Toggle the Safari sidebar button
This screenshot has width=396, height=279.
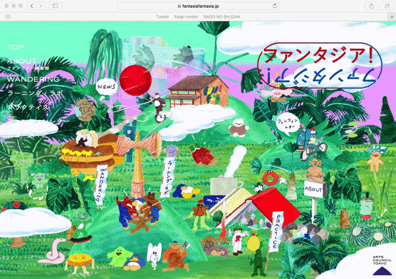pos(55,6)
